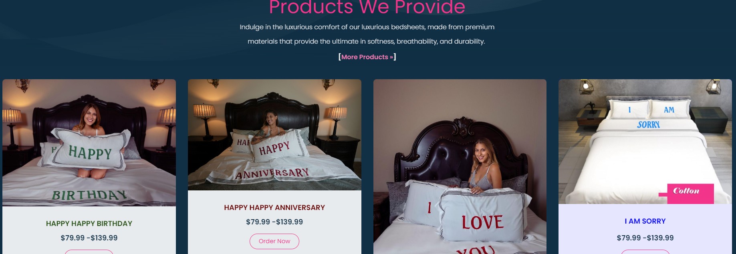Screen dimensions: 736x254
Task: Click the partly visible button below Birthday price
Action: coord(89,252)
